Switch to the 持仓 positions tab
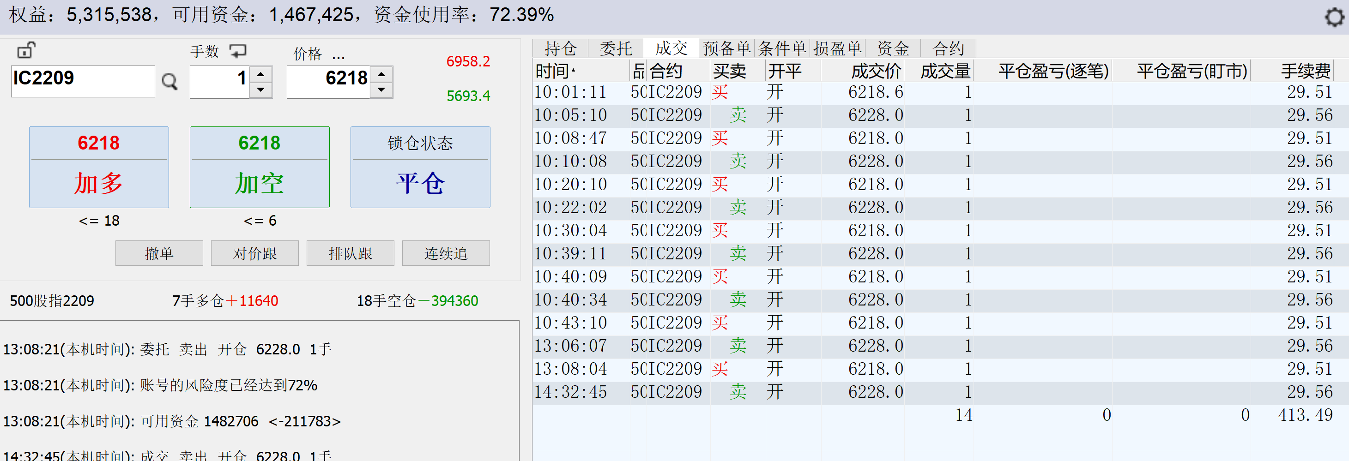The image size is (1349, 461). click(560, 48)
